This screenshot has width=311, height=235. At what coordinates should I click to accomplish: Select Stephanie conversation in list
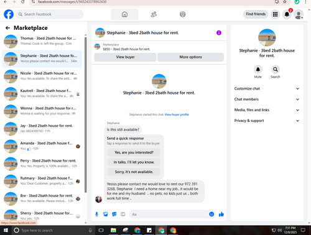tap(42, 59)
